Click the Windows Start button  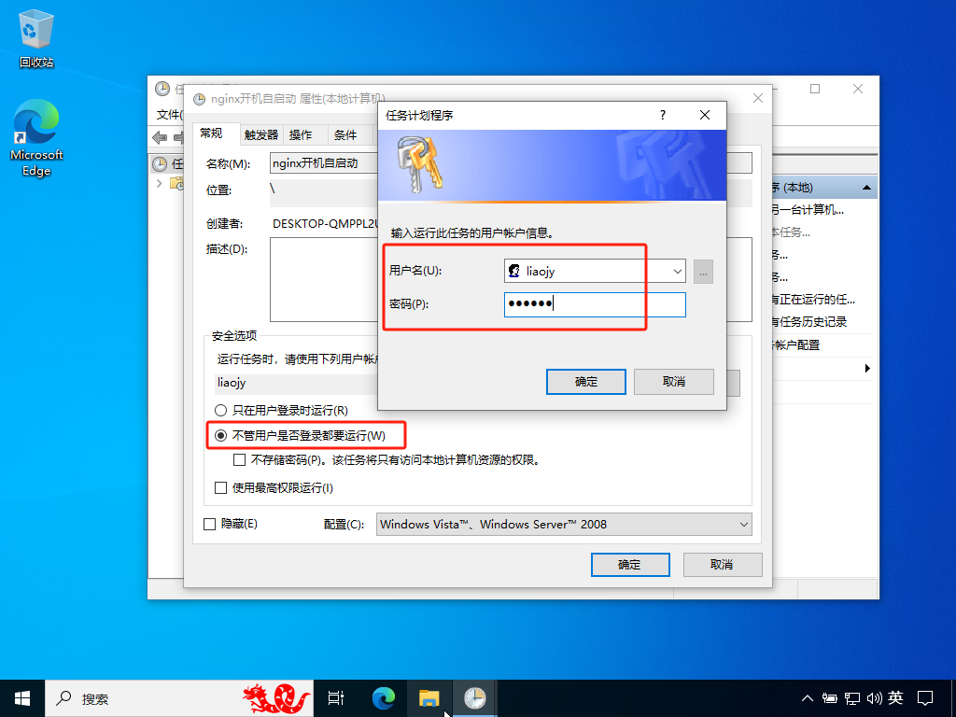22,698
